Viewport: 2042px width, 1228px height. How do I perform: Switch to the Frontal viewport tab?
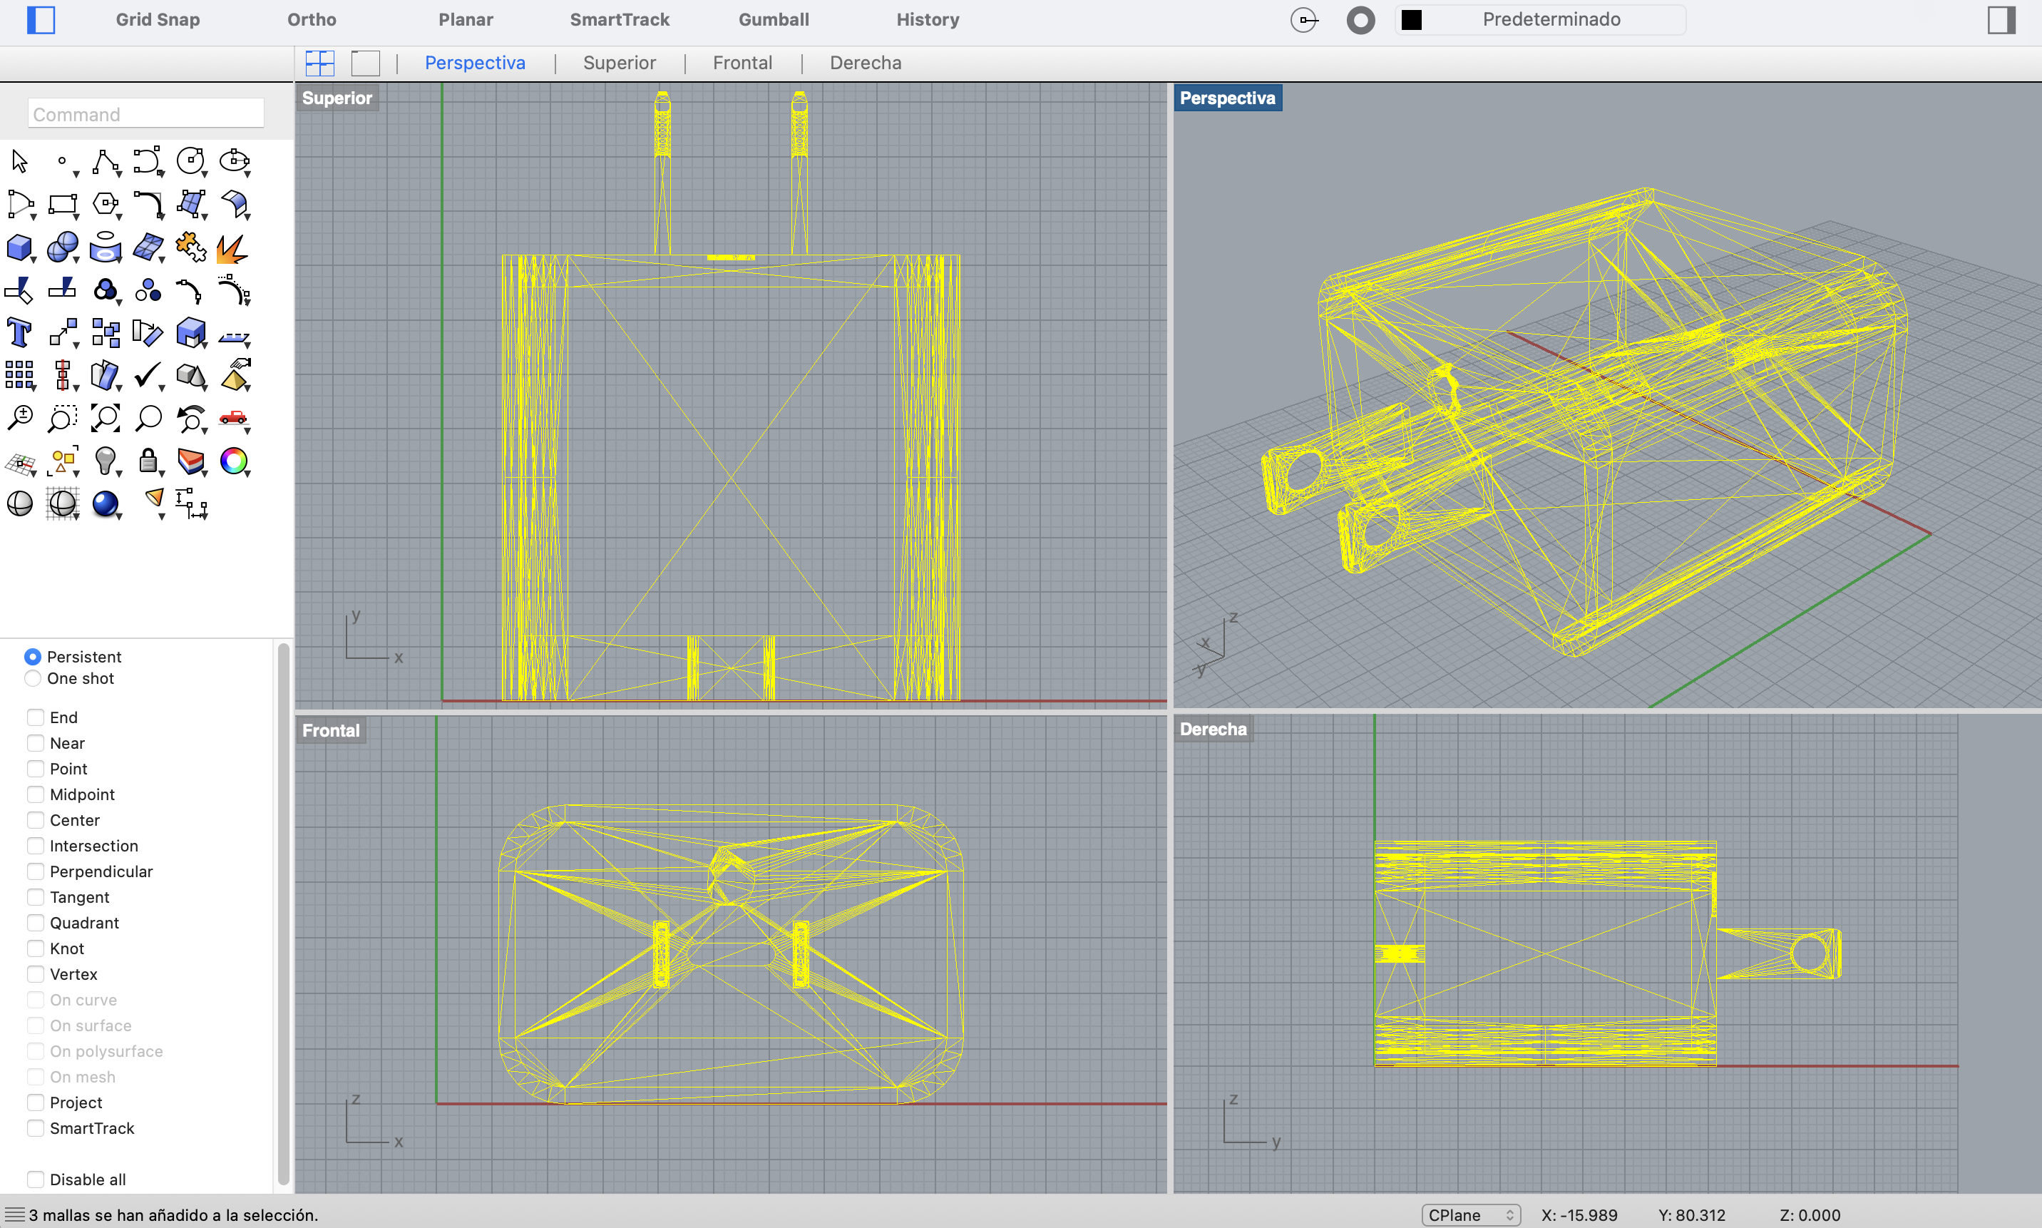tap(742, 63)
